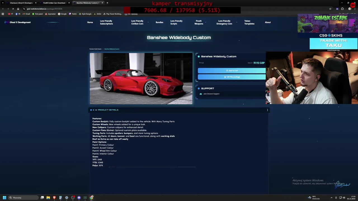The height and width of the screenshot is (201, 358).
Task: Open Calculator from the taskbar
Action: click(x=60, y=198)
